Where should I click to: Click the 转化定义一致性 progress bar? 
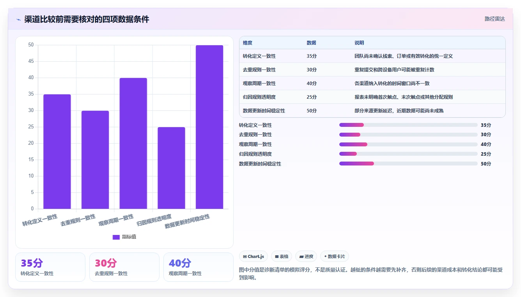(x=408, y=125)
